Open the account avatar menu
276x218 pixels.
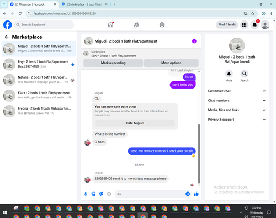[265, 25]
